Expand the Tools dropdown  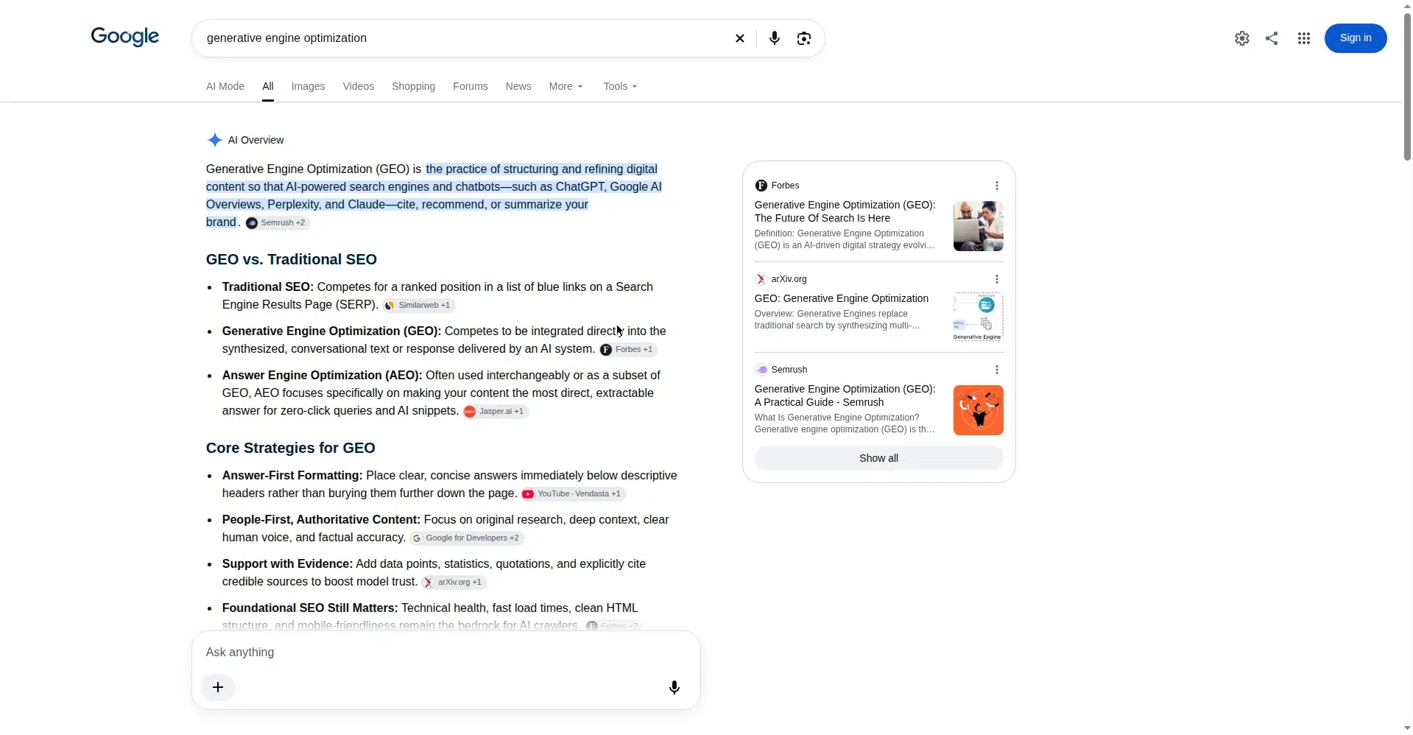tap(620, 86)
